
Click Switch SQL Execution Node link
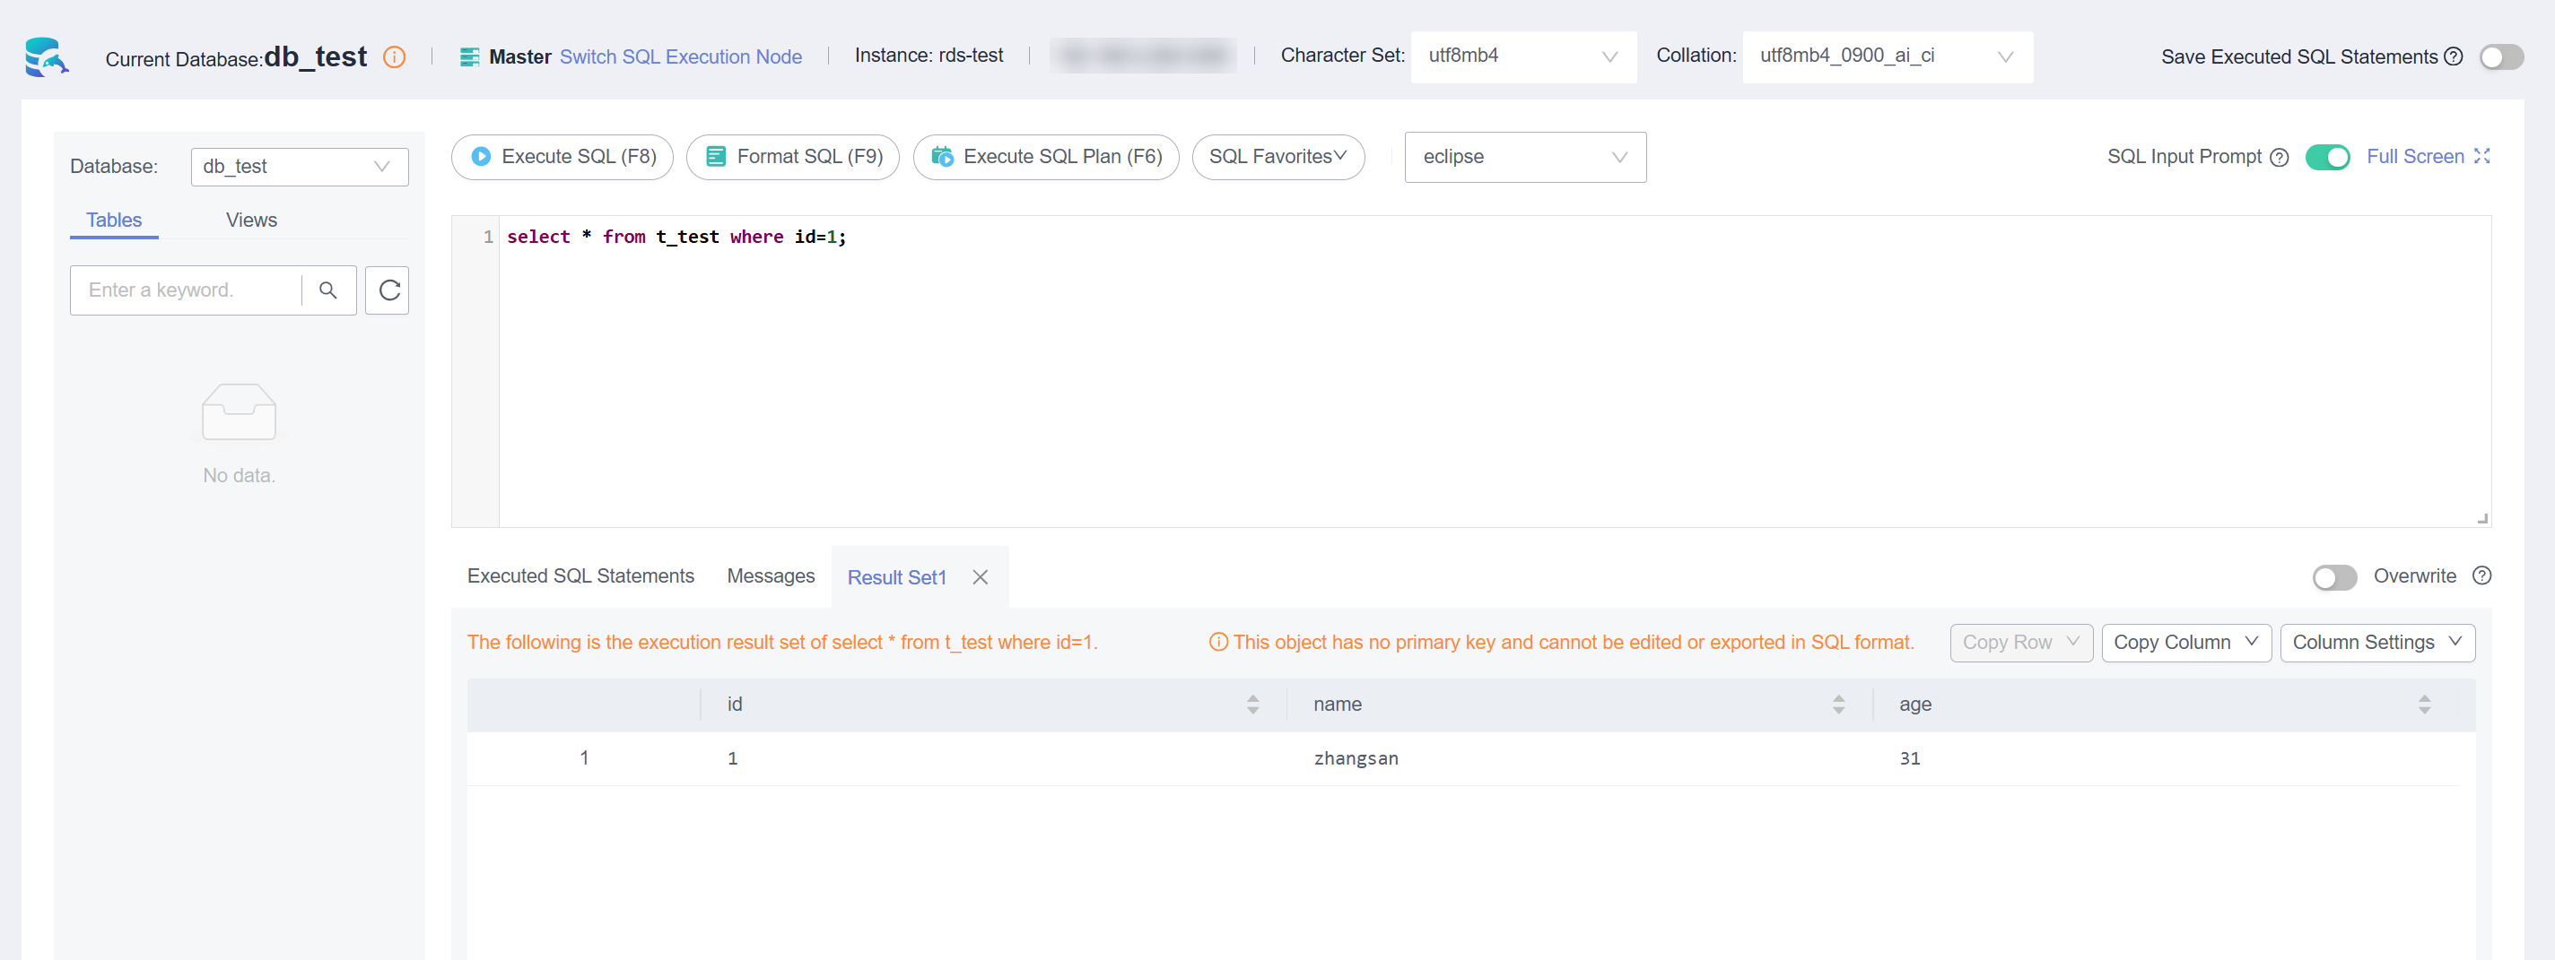click(x=680, y=57)
